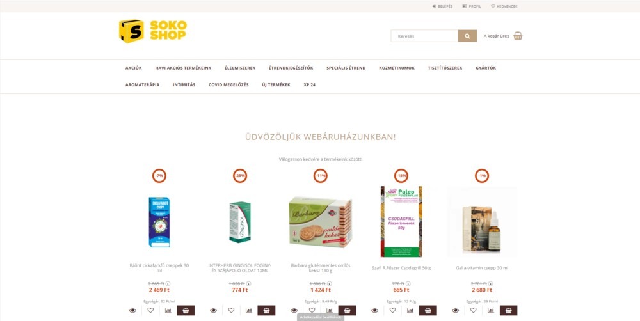Quick view Szafi Csodagrill eye icon
This screenshot has width=640, height=321.
pos(374,310)
